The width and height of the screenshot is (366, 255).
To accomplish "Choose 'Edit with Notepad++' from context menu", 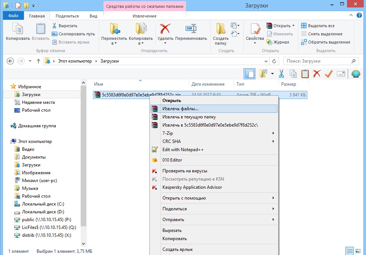I will 214,150.
